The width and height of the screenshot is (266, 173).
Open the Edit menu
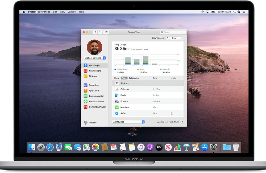point(55,12)
